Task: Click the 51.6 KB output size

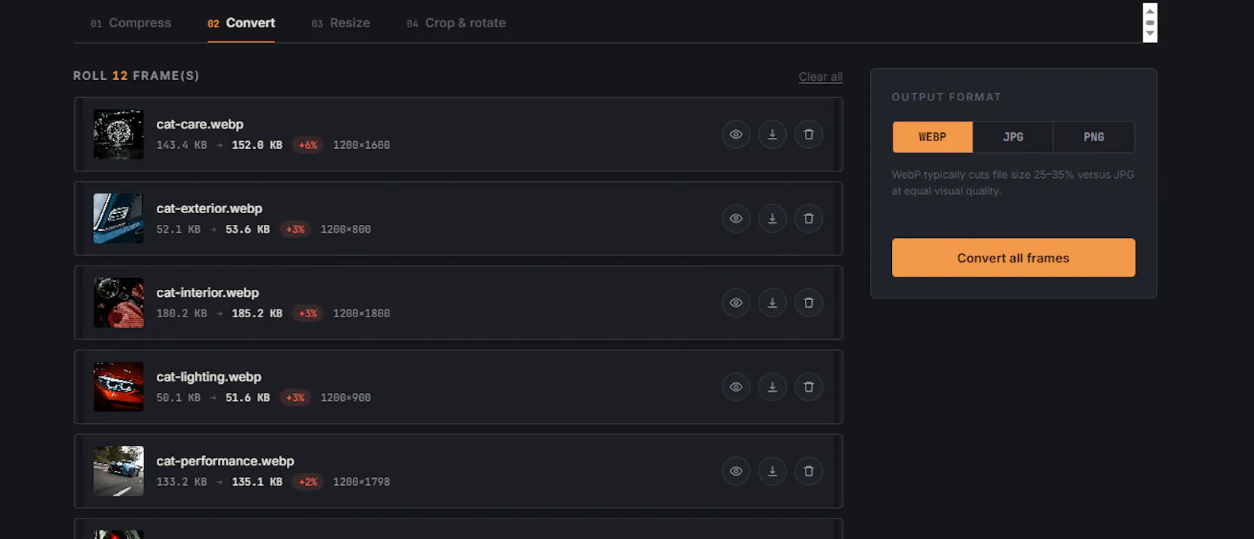Action: pos(248,398)
